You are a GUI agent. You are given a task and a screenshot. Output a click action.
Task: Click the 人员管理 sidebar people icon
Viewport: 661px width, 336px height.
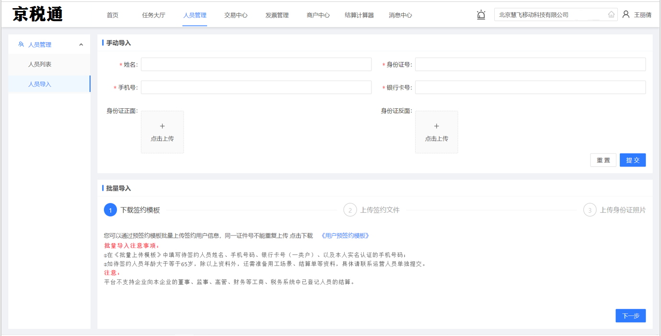21,45
